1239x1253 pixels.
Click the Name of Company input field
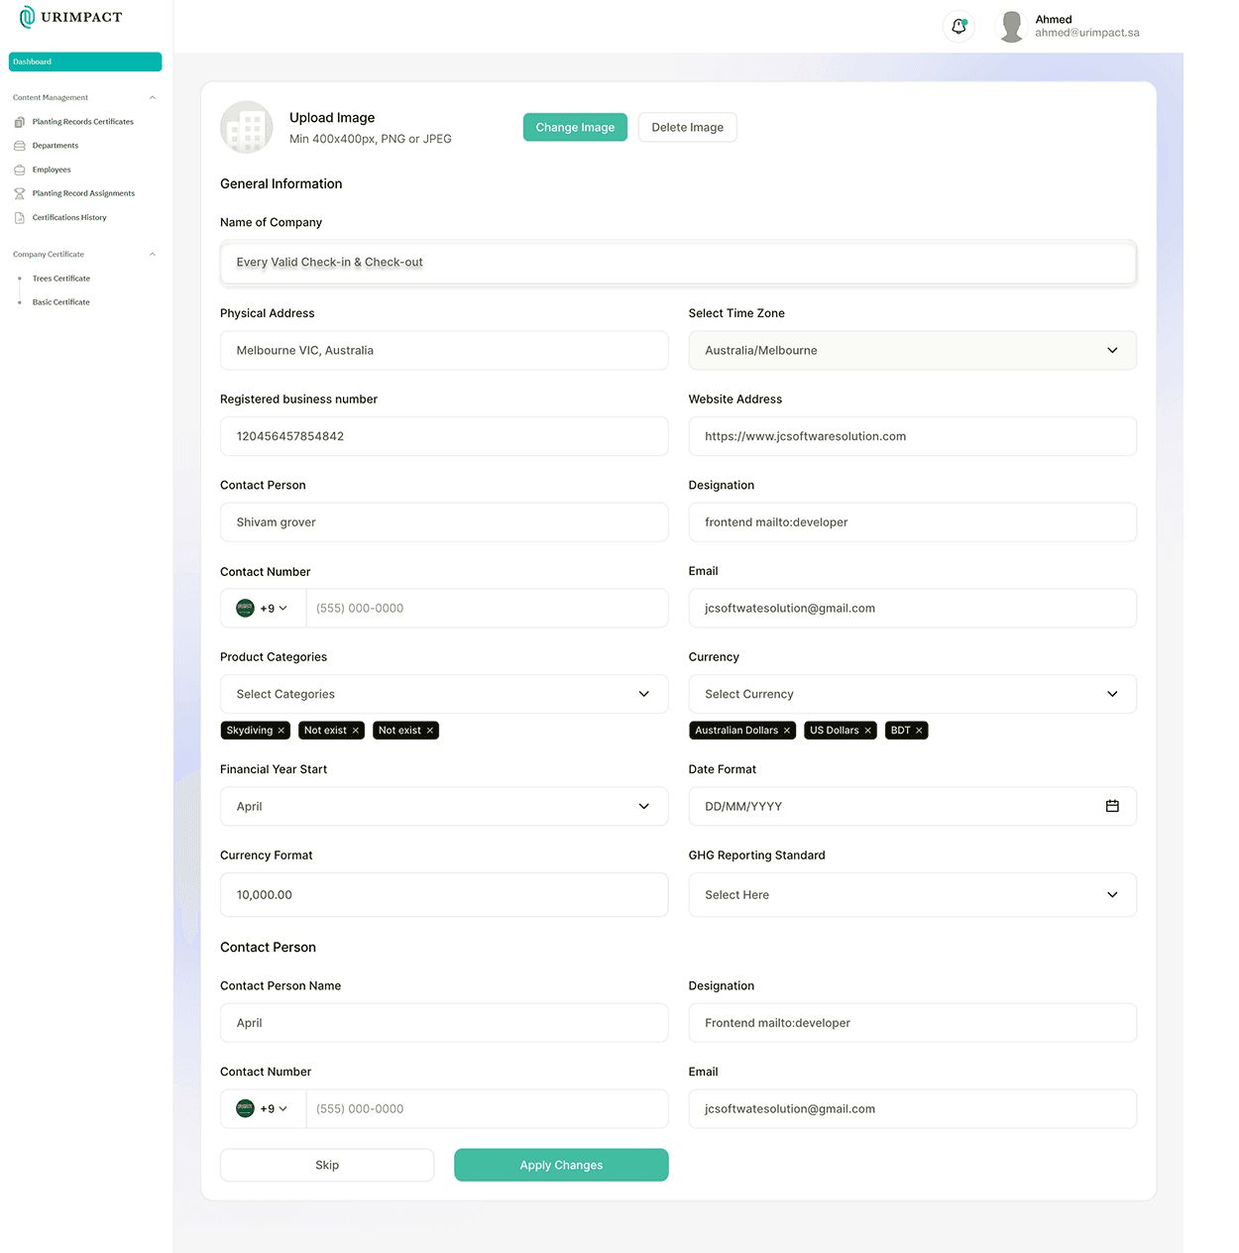click(x=678, y=263)
